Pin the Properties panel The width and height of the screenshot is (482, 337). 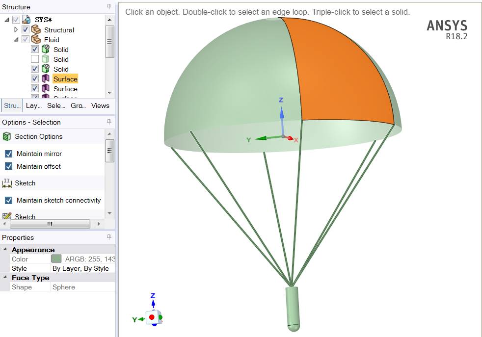[x=109, y=237]
